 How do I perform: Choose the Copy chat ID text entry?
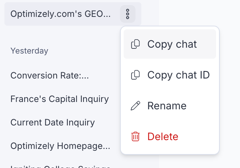[x=179, y=75]
